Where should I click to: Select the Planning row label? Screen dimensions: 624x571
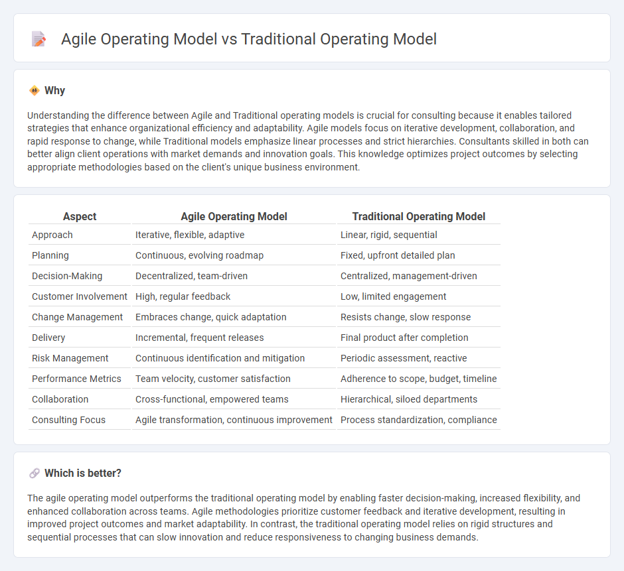click(50, 255)
